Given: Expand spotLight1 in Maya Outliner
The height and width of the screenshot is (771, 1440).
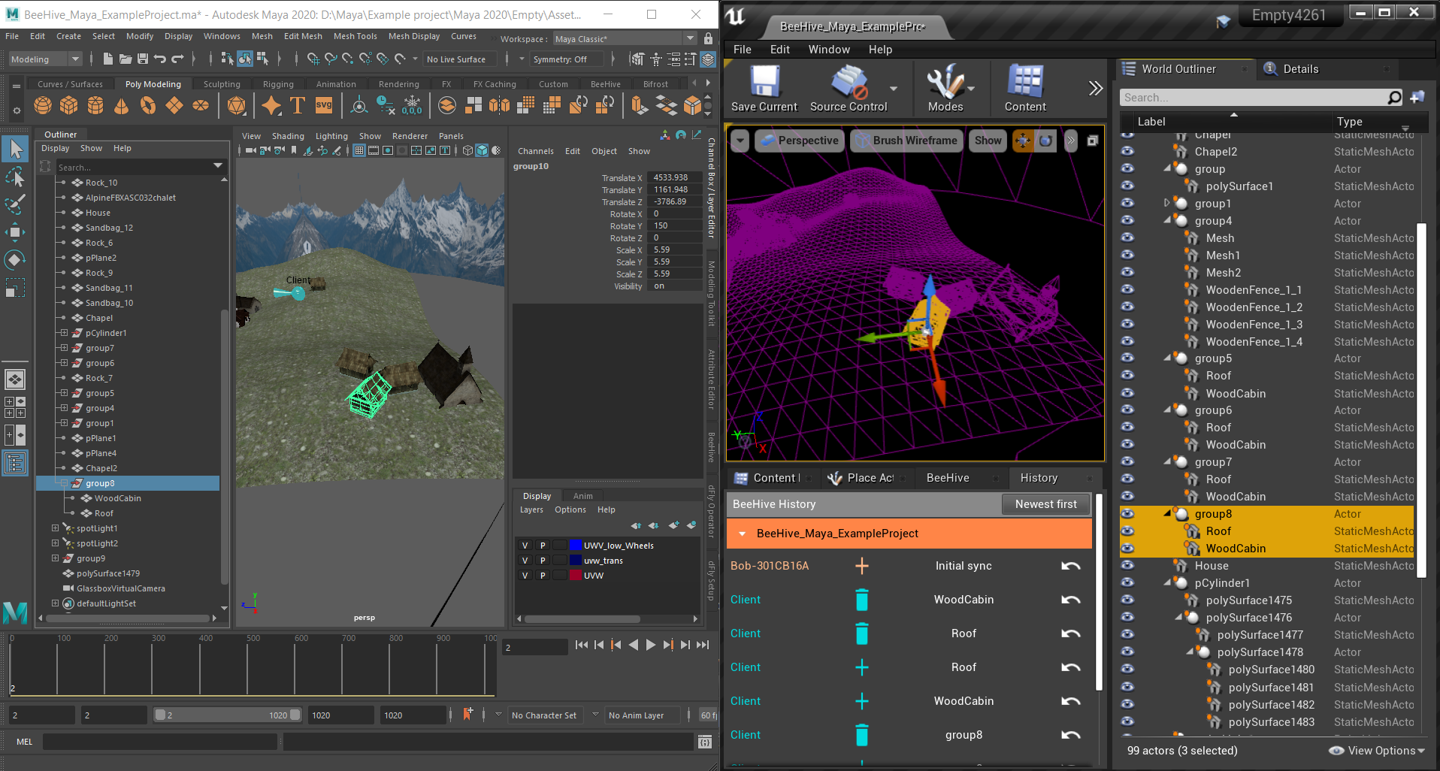Looking at the screenshot, I should tap(55, 528).
